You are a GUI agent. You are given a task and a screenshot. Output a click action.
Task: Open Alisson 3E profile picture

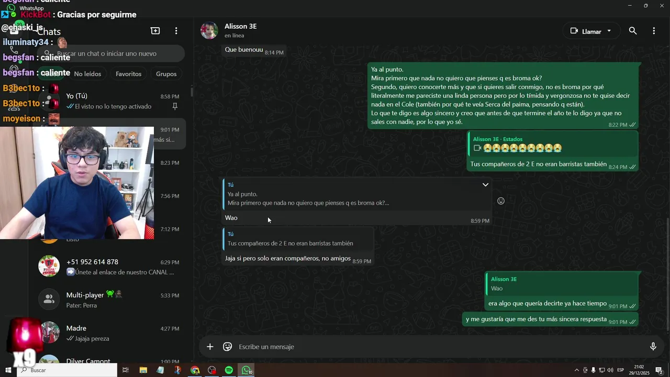[x=209, y=31]
